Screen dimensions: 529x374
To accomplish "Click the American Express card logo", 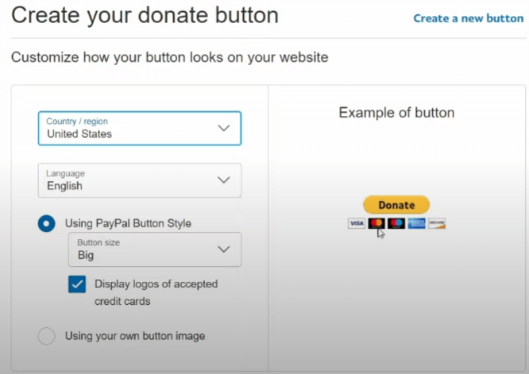I will pyautogui.click(x=416, y=224).
